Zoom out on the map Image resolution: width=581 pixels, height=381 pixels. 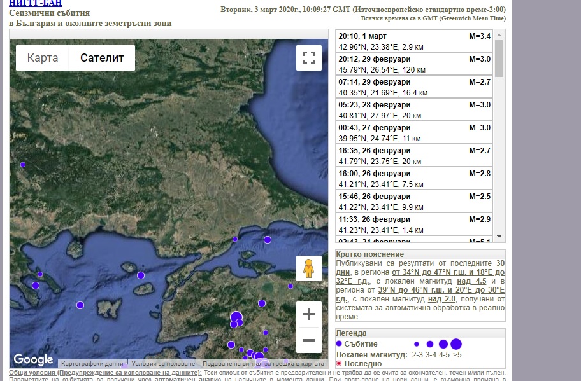(x=309, y=340)
